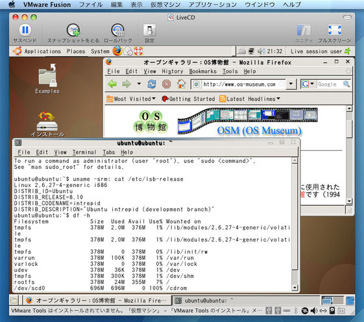This screenshot has width=364, height=322.
Task: Switch to Full Screen (フルスクリーン) icon
Action: 335,31
